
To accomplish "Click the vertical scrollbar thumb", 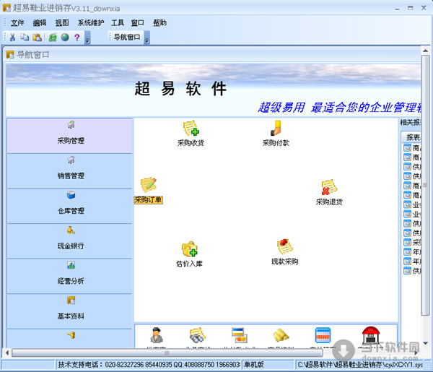I will (425, 185).
